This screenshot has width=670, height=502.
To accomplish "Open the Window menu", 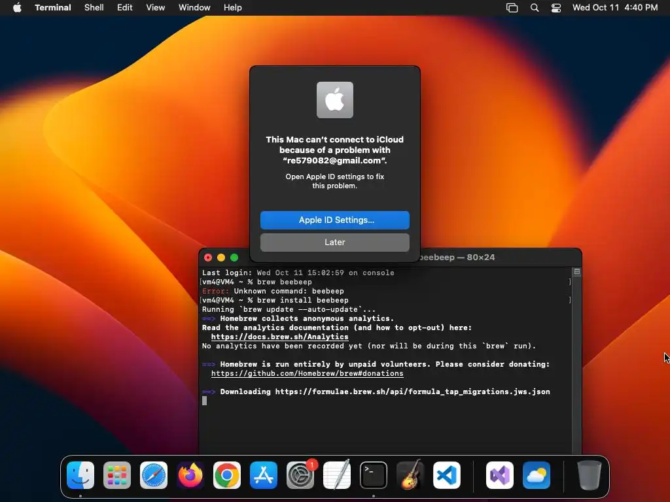I will pos(194,7).
